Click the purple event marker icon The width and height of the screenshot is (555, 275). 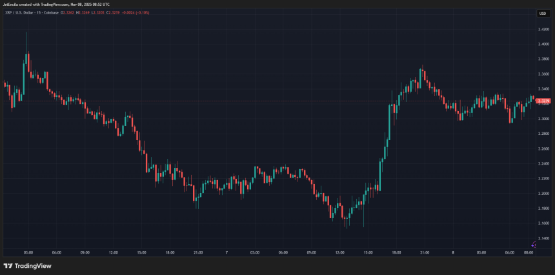[533, 244]
